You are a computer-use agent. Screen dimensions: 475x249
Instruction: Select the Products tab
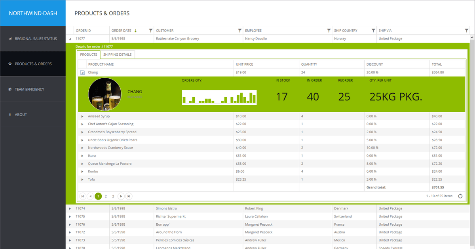(x=88, y=54)
